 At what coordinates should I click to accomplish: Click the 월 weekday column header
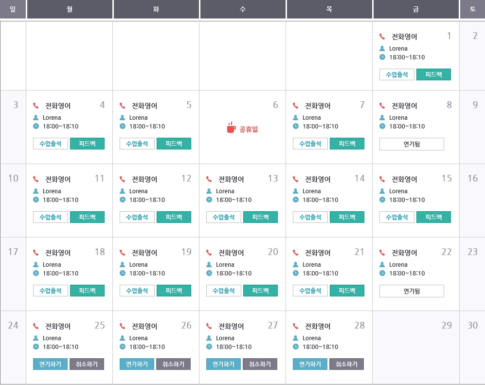point(70,9)
